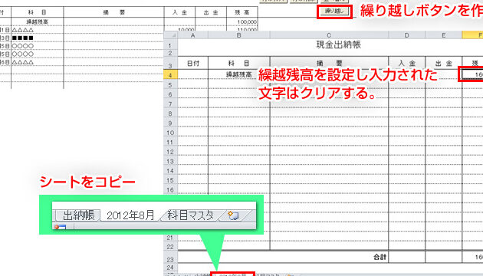Select column C header

329,35
